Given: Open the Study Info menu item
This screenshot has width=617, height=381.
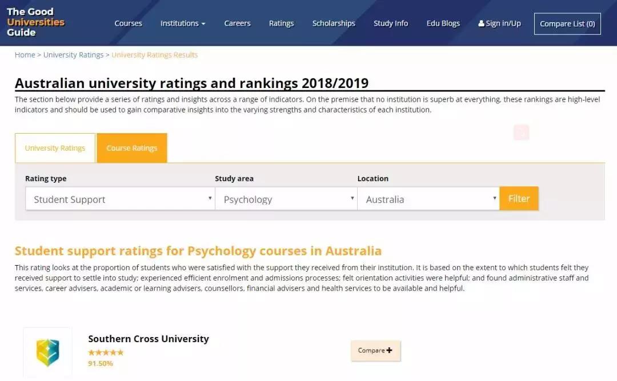Looking at the screenshot, I should coord(391,23).
